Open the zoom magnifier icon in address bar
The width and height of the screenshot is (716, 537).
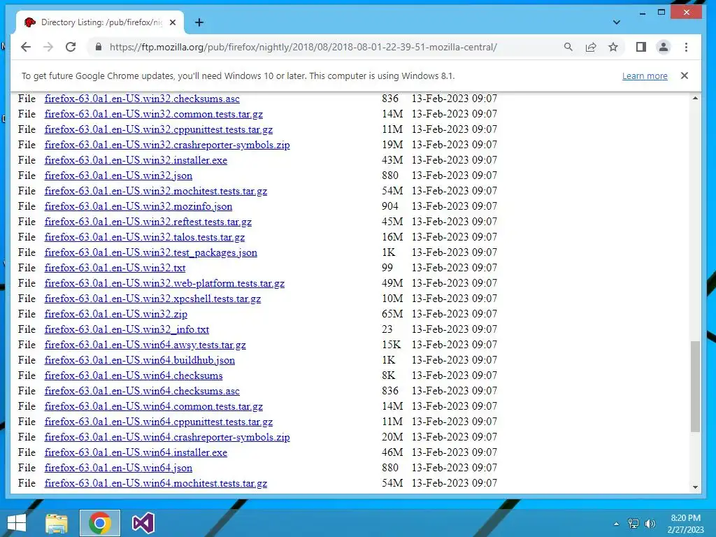568,47
